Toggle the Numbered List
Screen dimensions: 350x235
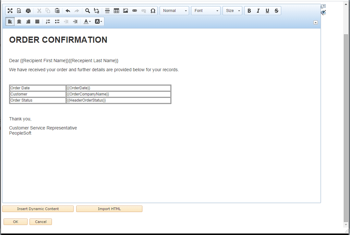point(48,21)
